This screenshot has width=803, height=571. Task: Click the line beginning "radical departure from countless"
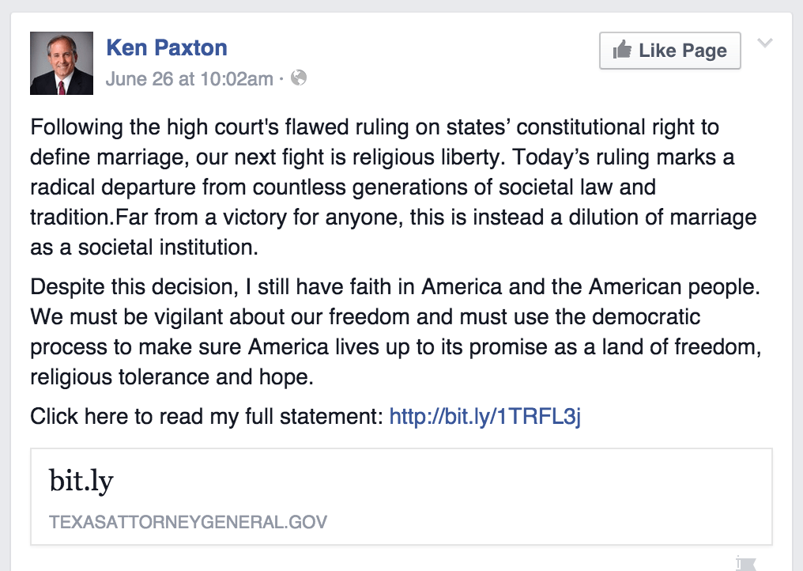[x=343, y=187]
